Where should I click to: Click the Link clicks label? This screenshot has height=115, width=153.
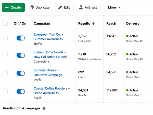coord(85,41)
